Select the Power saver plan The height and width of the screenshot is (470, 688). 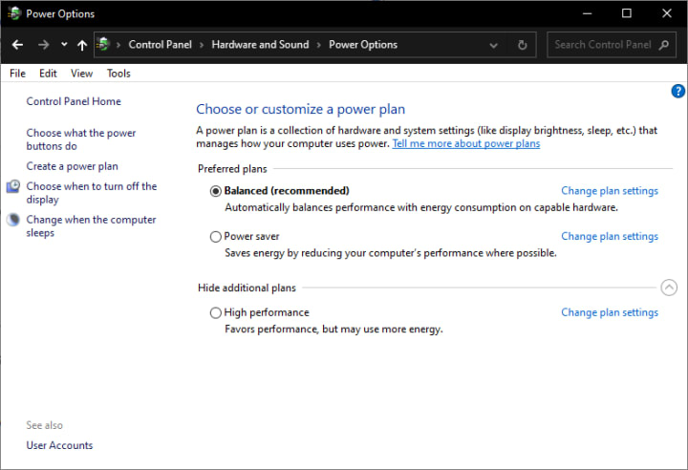(215, 237)
